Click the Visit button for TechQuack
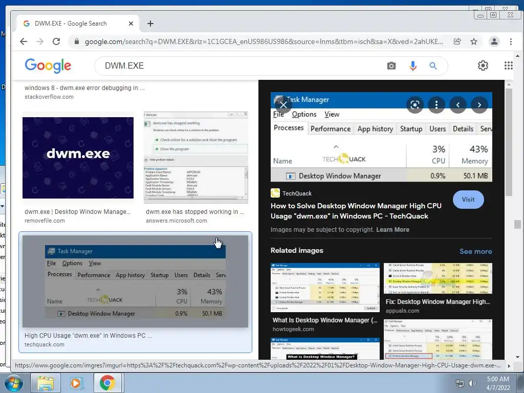The image size is (524, 393). [x=468, y=200]
